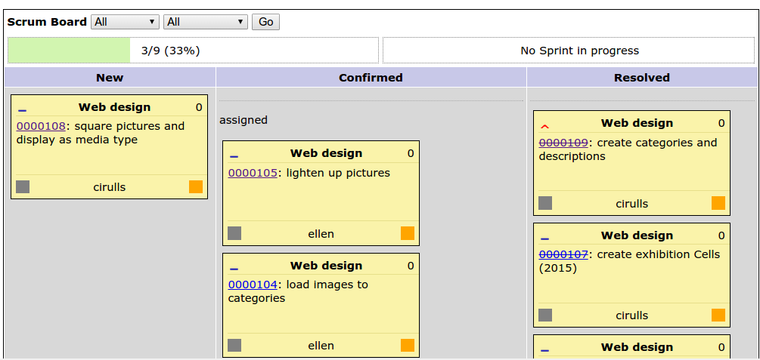
Task: Open issue 0000104 load images link
Action: [x=253, y=285]
